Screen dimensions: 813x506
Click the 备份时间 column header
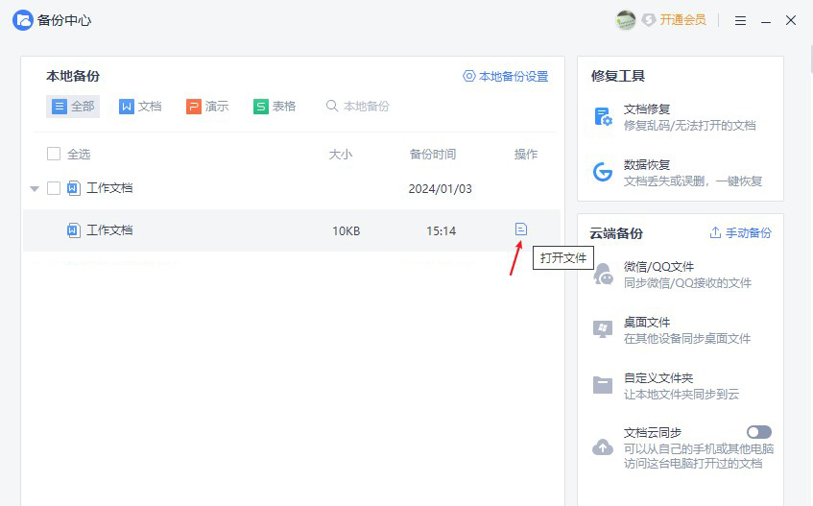tap(433, 154)
